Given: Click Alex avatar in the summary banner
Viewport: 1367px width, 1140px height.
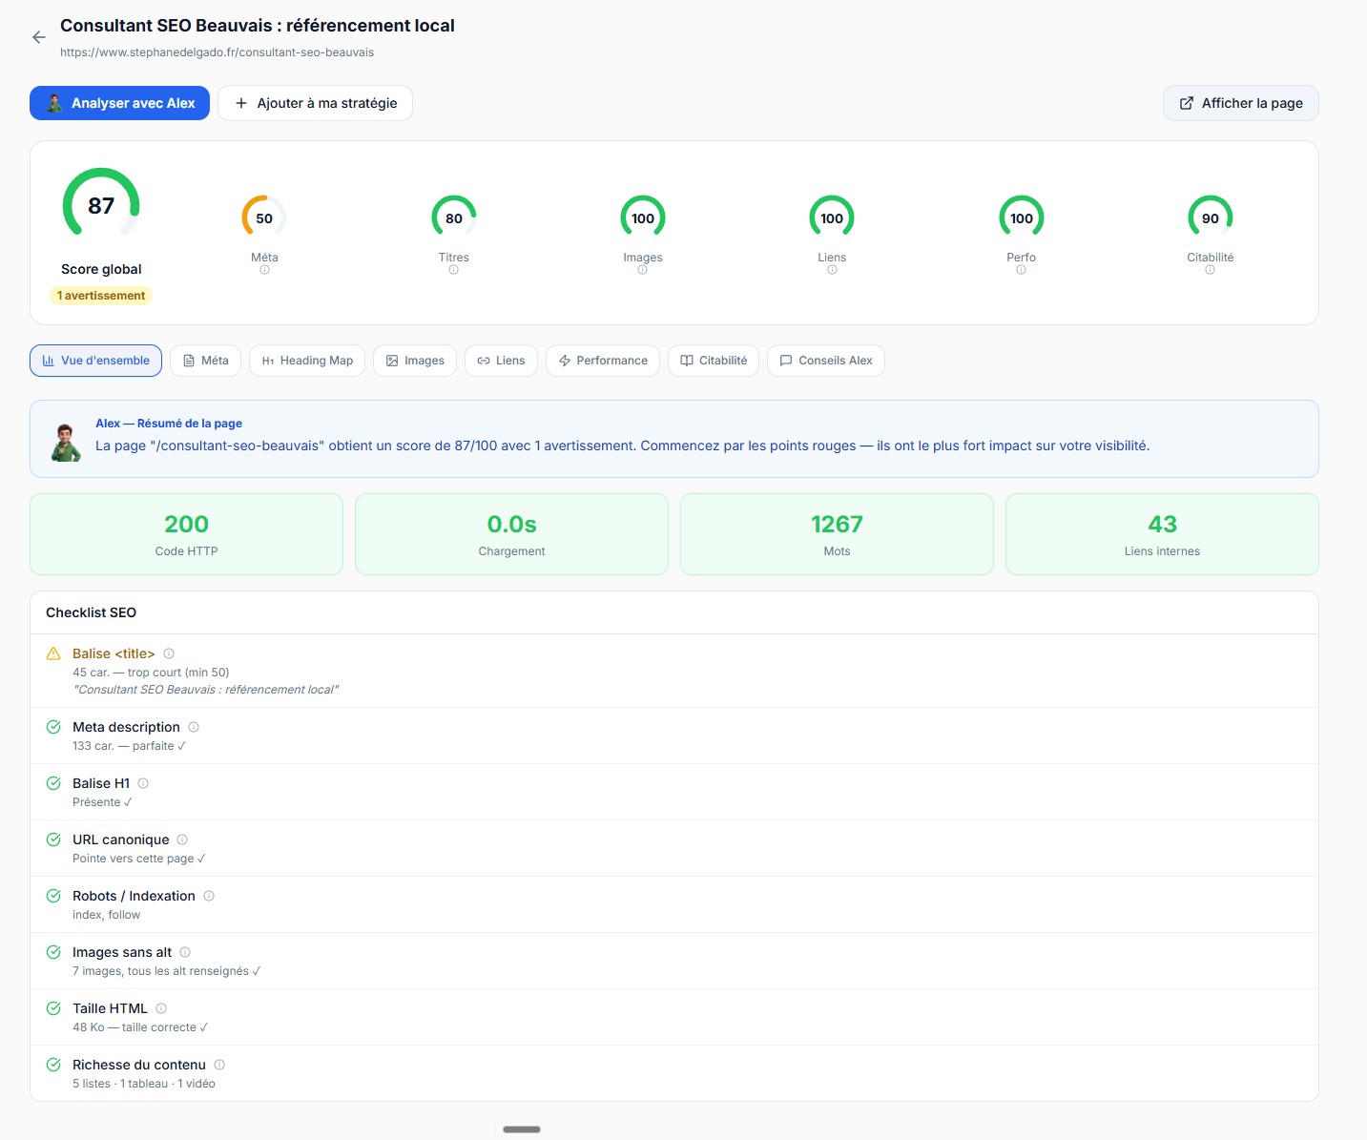Looking at the screenshot, I should pos(66,443).
